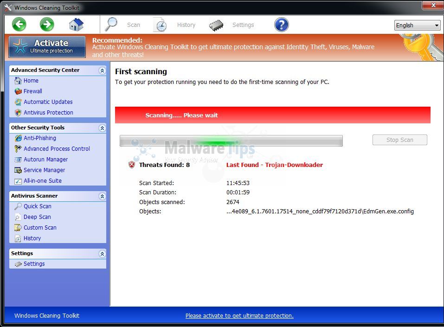The image size is (444, 327).
Task: Collapse the Advanced Security Center panel
Action: click(x=102, y=71)
